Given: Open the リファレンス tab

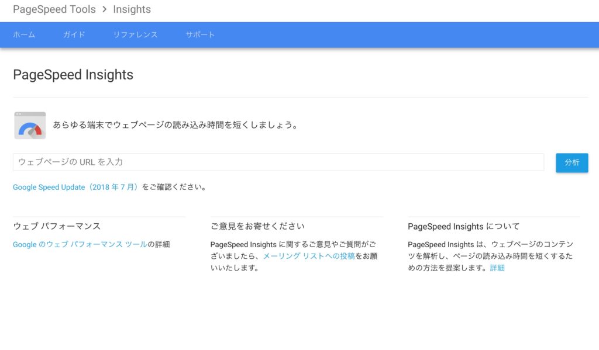Looking at the screenshot, I should pos(135,35).
